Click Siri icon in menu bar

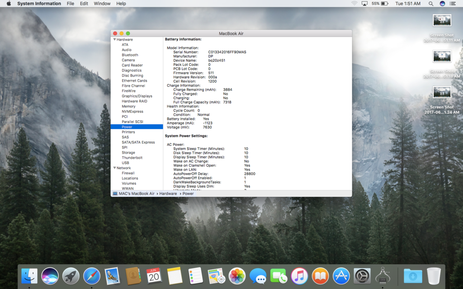point(442,4)
